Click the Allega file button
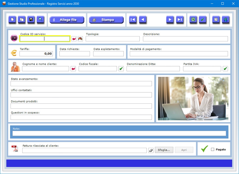 (67, 20)
